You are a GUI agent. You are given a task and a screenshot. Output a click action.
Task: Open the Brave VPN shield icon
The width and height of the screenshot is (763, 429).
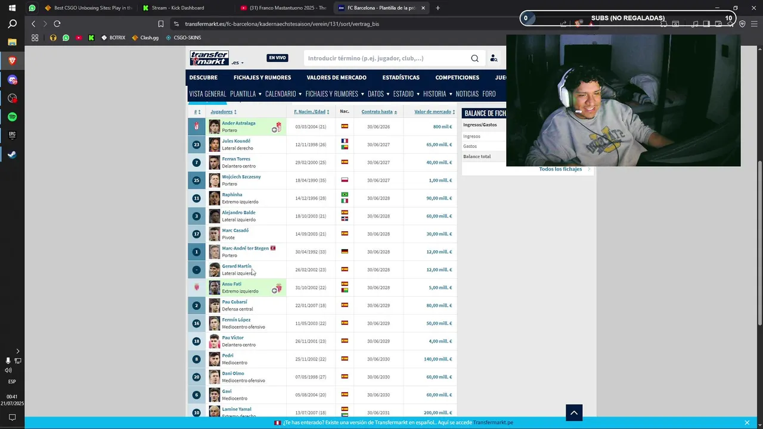[x=742, y=24]
